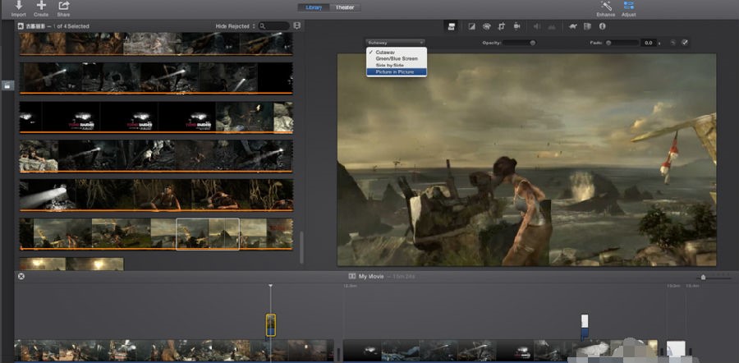Open clip filter and audio effects icon
The height and width of the screenshot is (363, 739).
(587, 26)
